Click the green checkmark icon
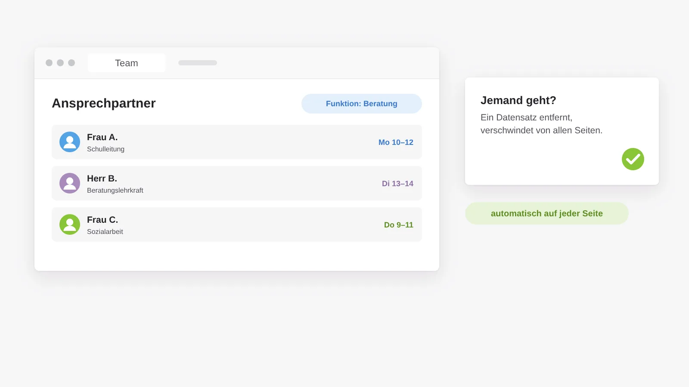The image size is (689, 387). tap(633, 159)
